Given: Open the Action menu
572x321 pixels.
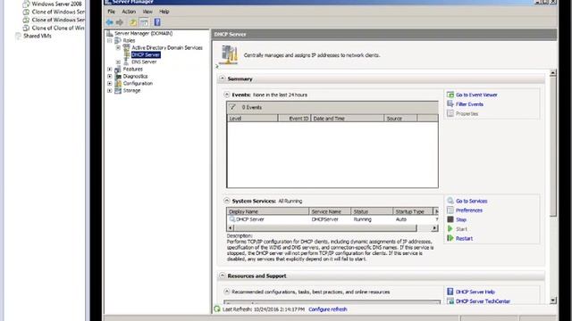Looking at the screenshot, I should click(129, 12).
